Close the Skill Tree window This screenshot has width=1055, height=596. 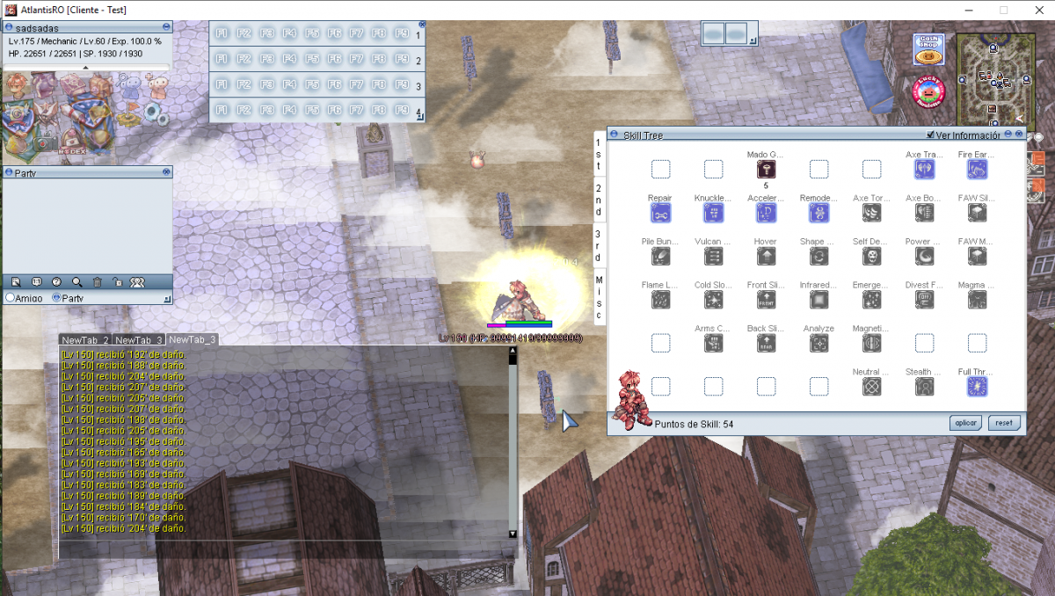1020,134
